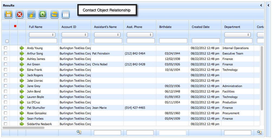Open the Full Name filter dropdown
The image size is (273, 140).
(42, 35)
